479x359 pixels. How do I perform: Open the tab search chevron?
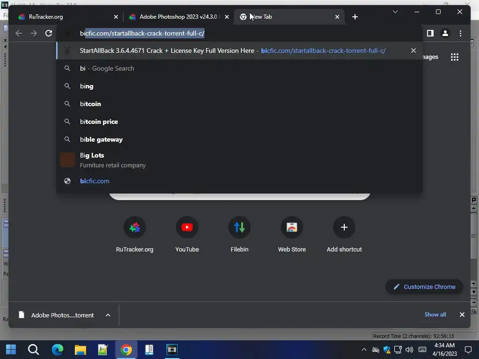pyautogui.click(x=395, y=12)
